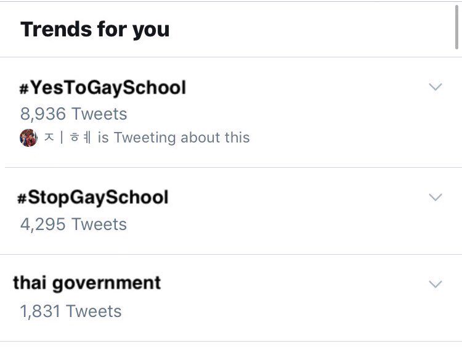Open the #StopGaySchool trend options chevron

[435, 197]
